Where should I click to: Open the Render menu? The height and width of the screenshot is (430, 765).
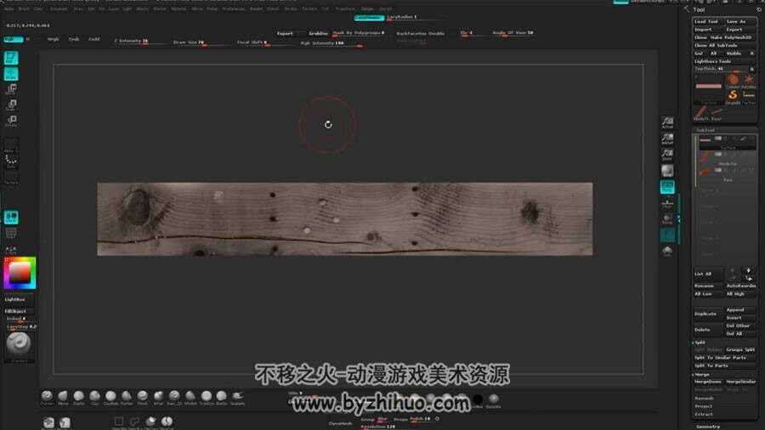click(256, 8)
